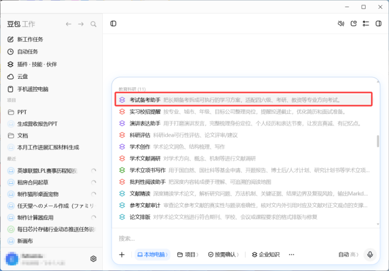This screenshot has height=271, width=389.
Task: Open the task list icon at top right
Action: point(366,23)
